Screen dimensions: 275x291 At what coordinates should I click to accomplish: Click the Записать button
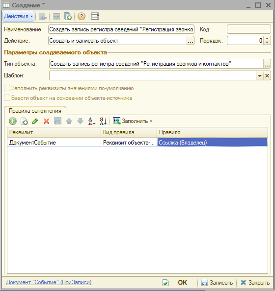tap(217, 283)
